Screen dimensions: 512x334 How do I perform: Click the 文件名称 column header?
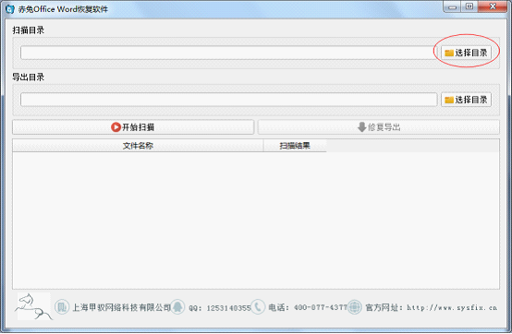(138, 146)
